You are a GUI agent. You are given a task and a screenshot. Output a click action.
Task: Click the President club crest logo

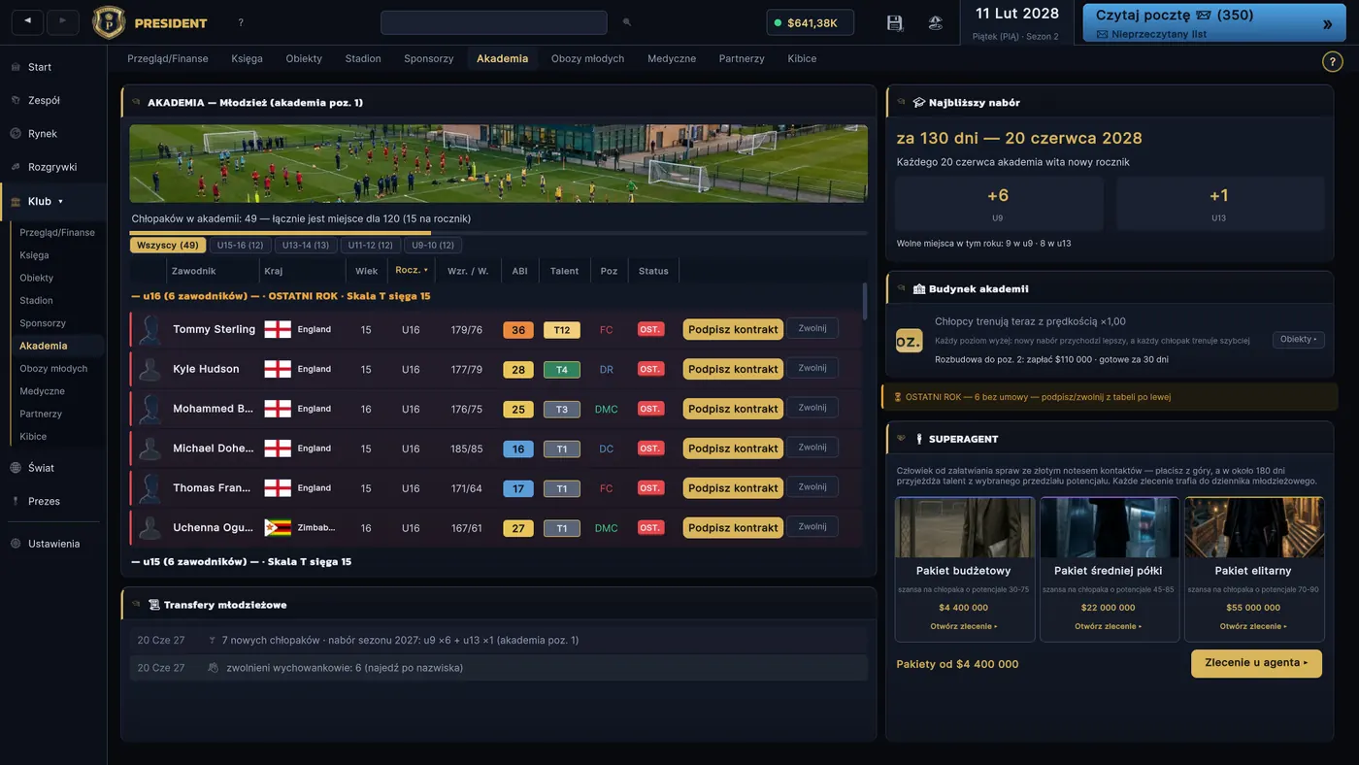pos(109,22)
